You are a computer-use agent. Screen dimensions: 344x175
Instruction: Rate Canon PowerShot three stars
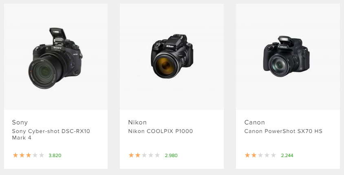click(260, 155)
